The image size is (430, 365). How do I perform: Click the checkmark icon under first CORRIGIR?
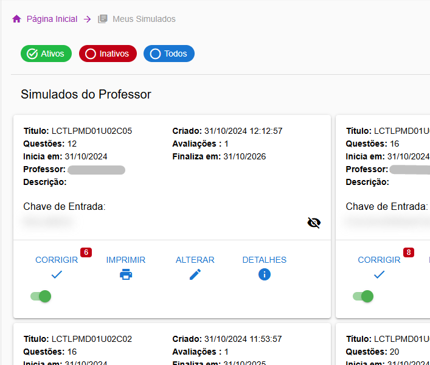57,274
